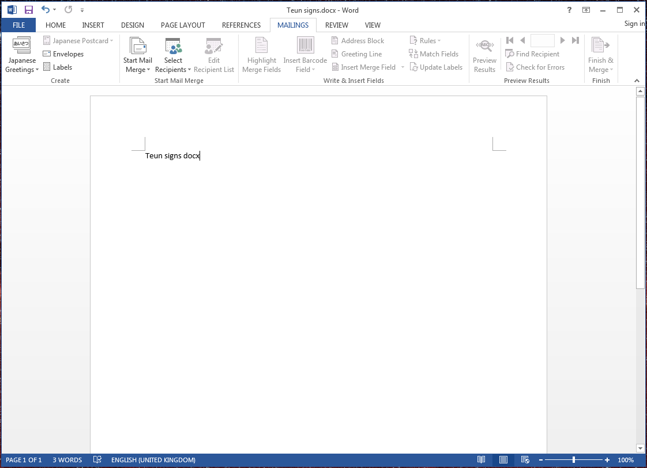Image resolution: width=647 pixels, height=468 pixels.
Task: Click the 100% zoom level button
Action: click(626, 460)
